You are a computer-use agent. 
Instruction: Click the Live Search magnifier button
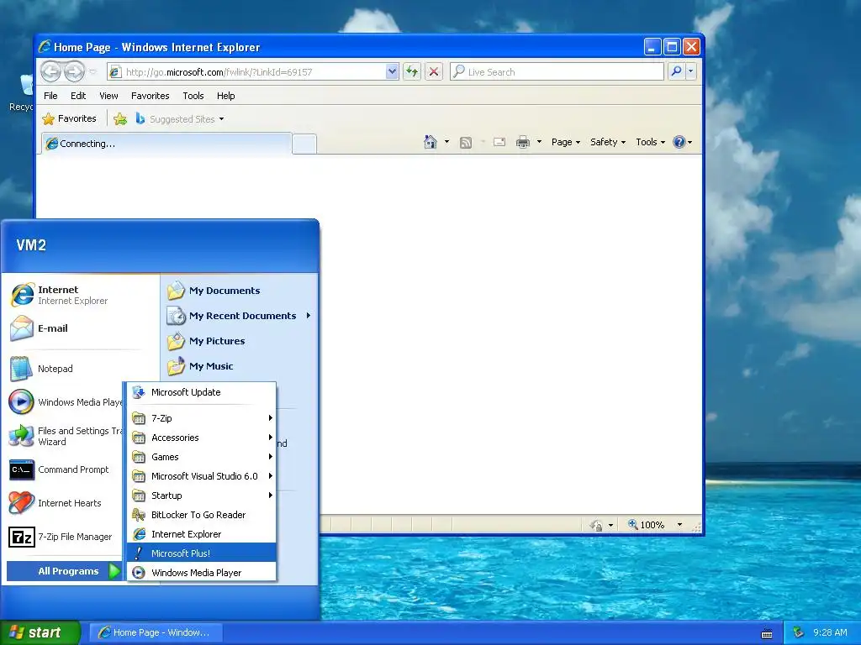[677, 71]
